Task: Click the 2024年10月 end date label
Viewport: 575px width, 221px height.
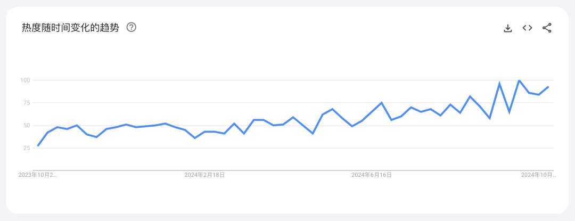Action: (x=538, y=175)
